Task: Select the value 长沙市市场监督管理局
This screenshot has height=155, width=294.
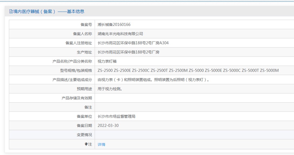Action: pos(117,117)
